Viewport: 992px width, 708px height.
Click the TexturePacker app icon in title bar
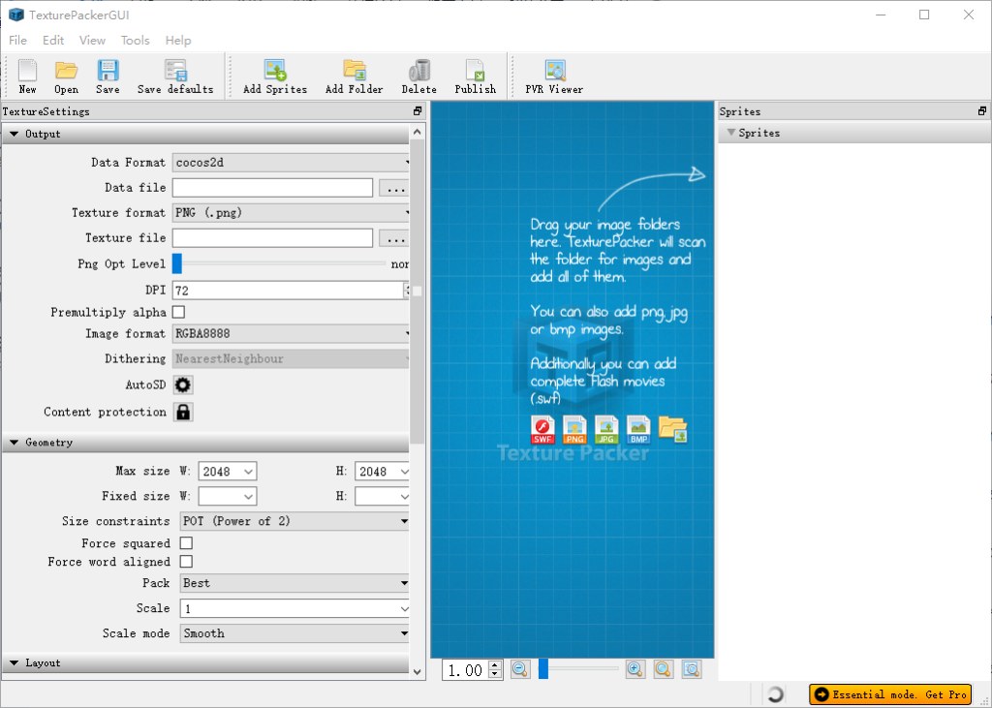tap(15, 15)
